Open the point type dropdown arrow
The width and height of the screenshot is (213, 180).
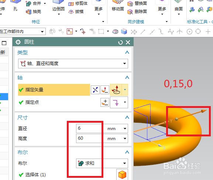click(x=125, y=102)
